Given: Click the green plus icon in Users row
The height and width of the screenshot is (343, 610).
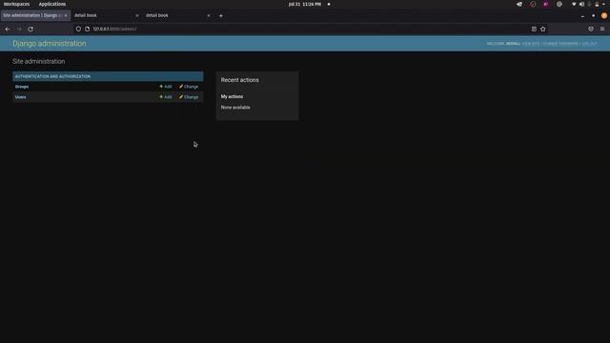Looking at the screenshot, I should [161, 97].
